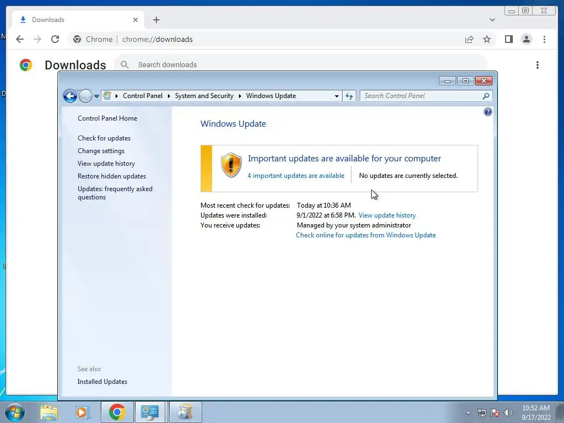Click Check online for updates from Windows Update
This screenshot has height=423, width=564.
coord(366,235)
